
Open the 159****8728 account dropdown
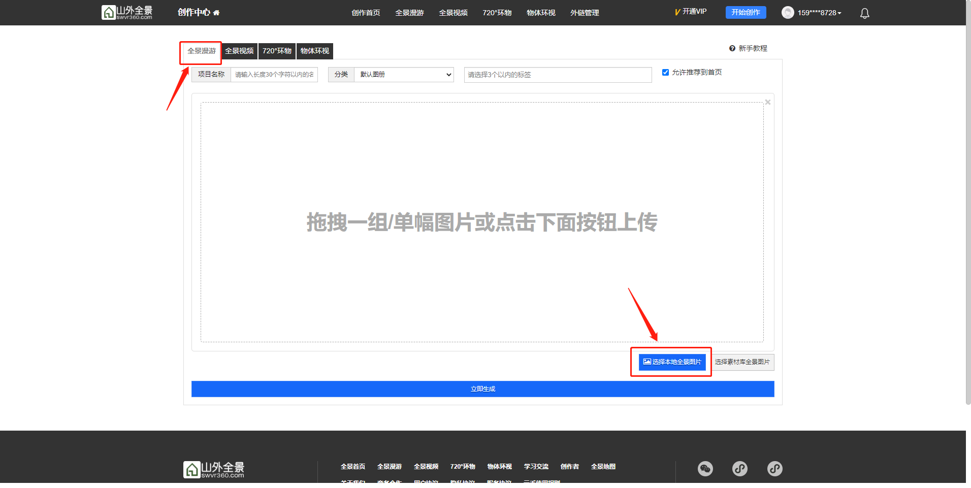[x=819, y=13]
